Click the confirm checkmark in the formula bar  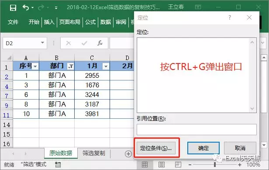84,43
